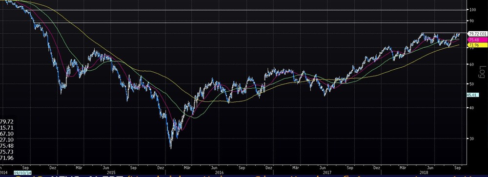Click the 79.72 value in left legend list
The width and height of the screenshot is (488, 177).
point(6,121)
